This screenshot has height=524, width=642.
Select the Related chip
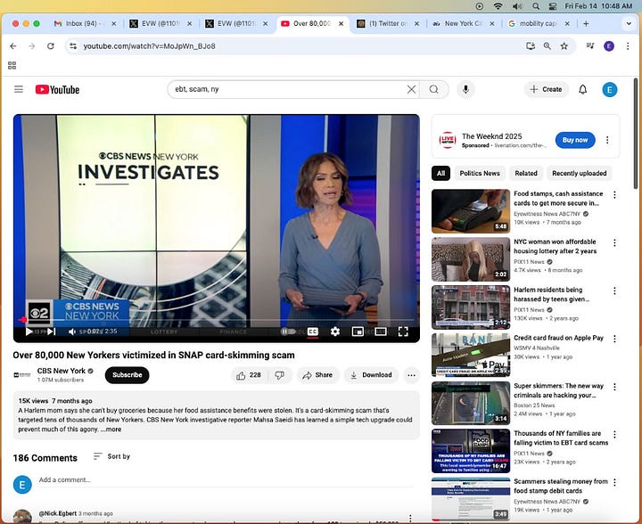click(526, 173)
